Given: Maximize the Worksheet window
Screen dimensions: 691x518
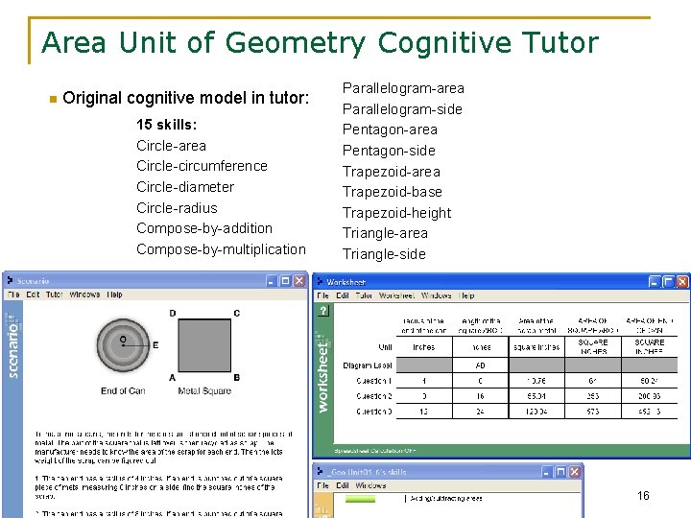Looking at the screenshot, I should coord(669,282).
